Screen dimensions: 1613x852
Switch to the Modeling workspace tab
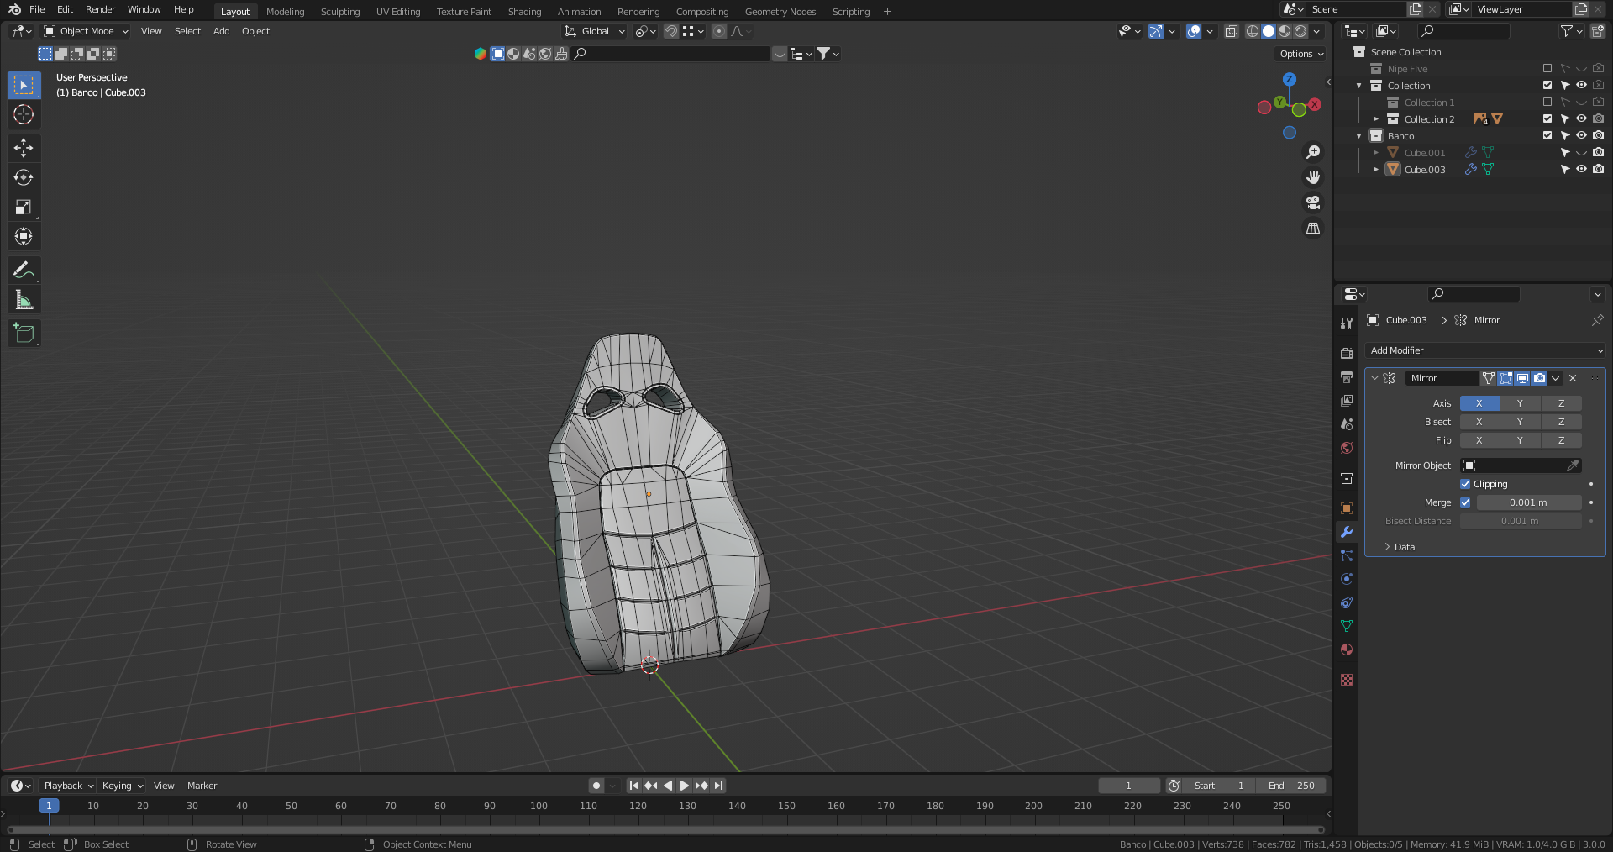(x=285, y=12)
